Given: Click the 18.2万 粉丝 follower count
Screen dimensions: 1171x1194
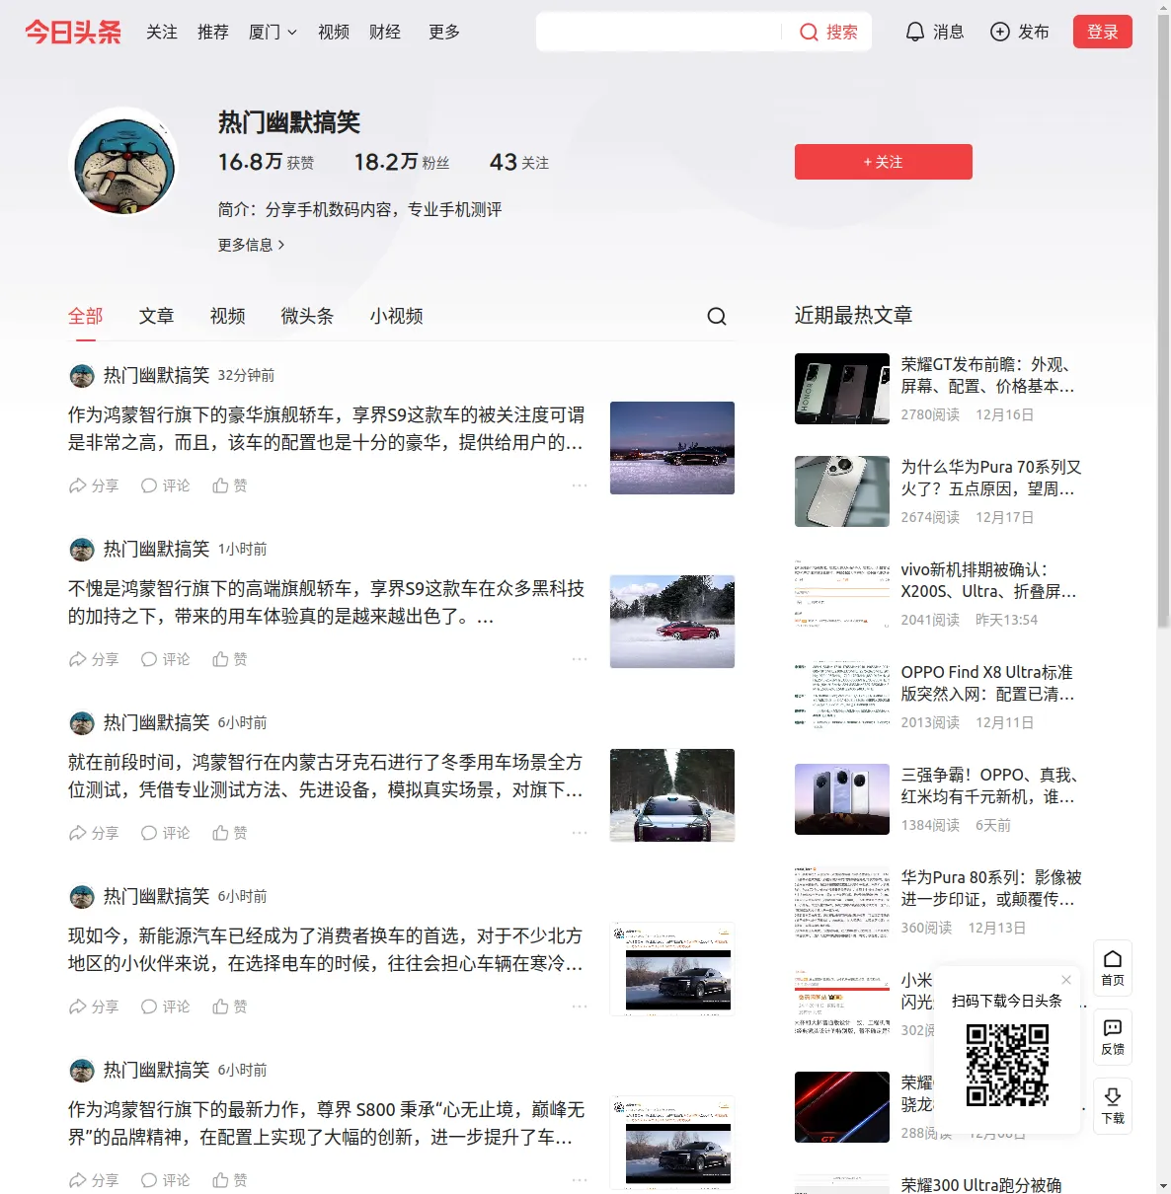Looking at the screenshot, I should (x=402, y=162).
